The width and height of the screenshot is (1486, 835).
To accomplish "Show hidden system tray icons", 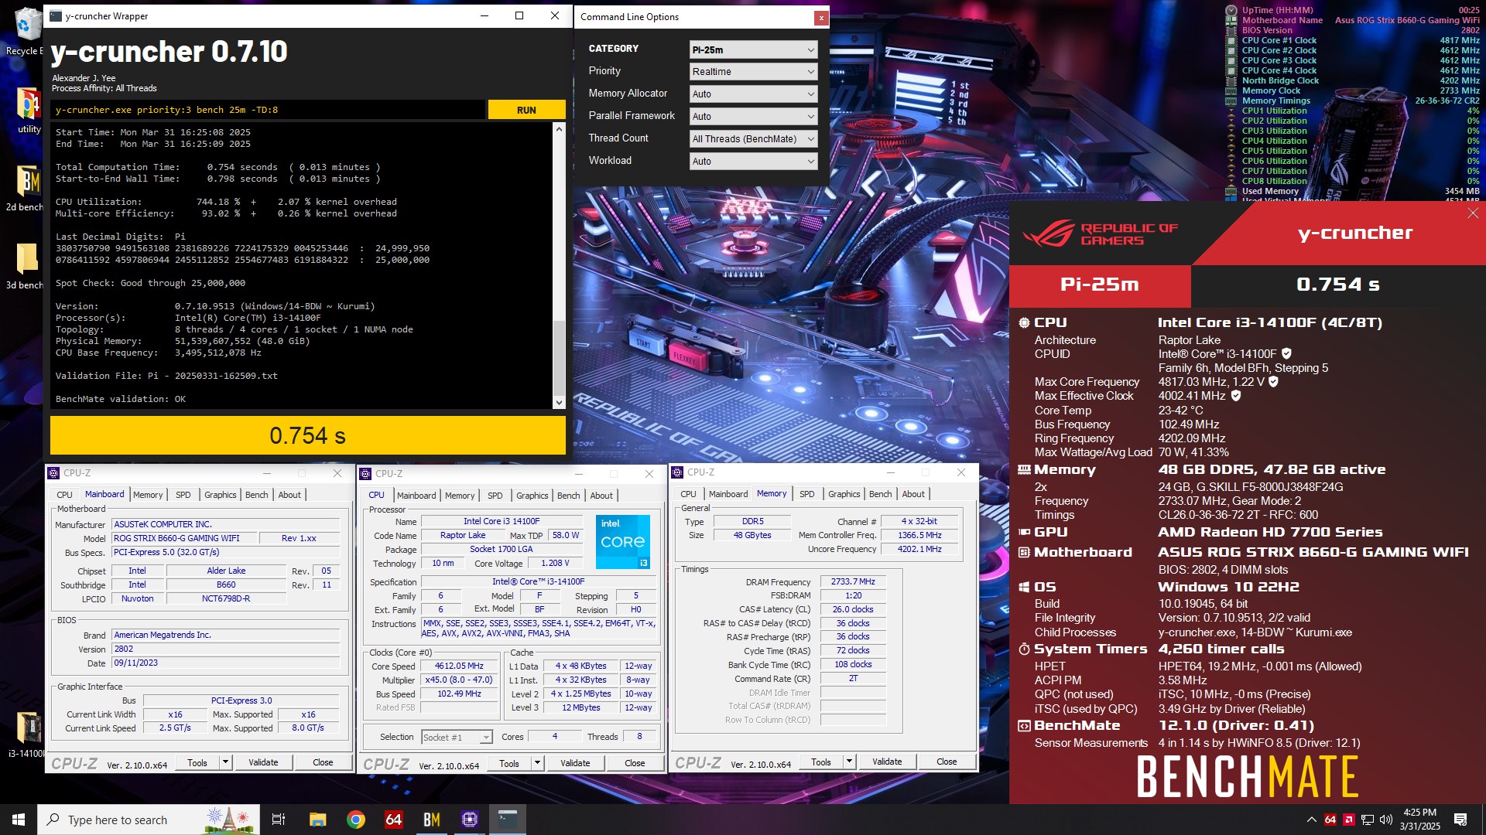I will 1311,820.
